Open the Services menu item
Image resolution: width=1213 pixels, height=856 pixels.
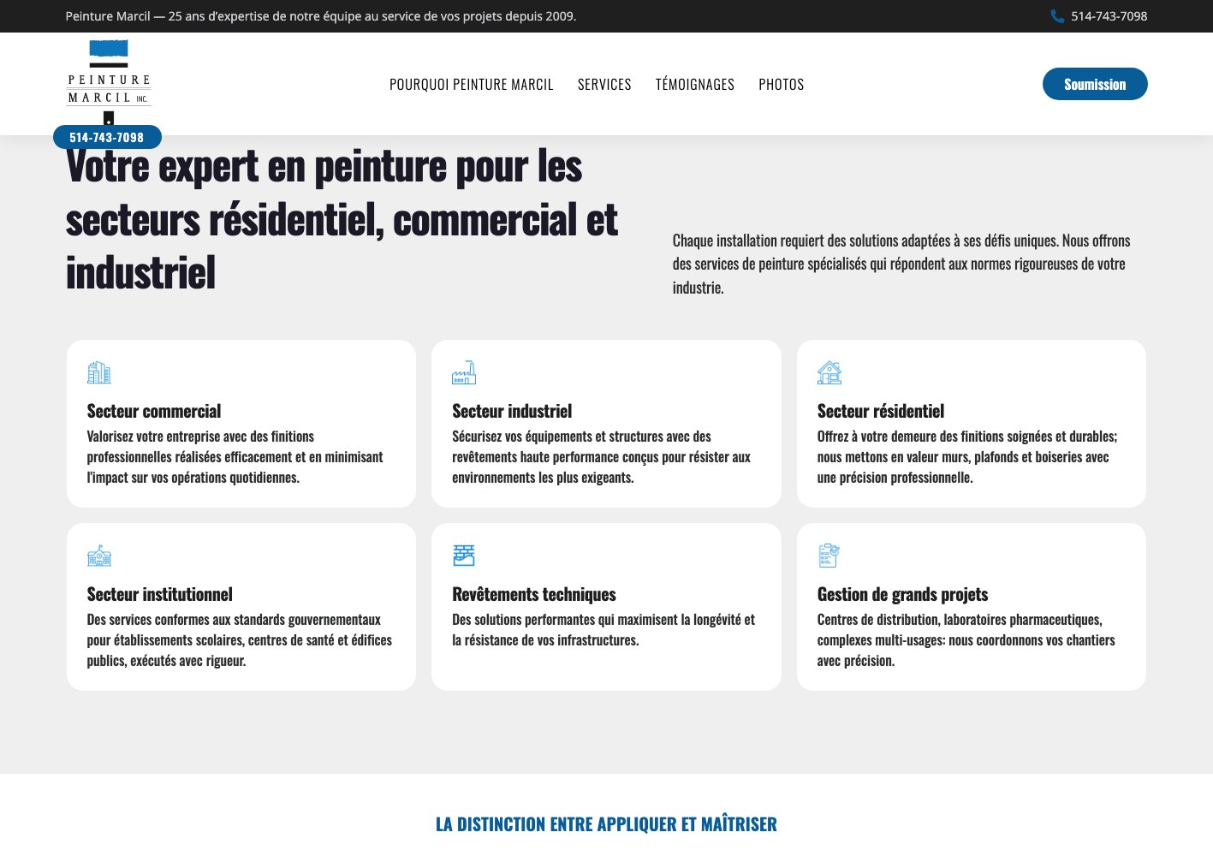tap(604, 84)
